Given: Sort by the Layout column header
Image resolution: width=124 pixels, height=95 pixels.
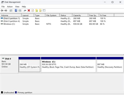Looking at the screenshot, I should [27, 15].
